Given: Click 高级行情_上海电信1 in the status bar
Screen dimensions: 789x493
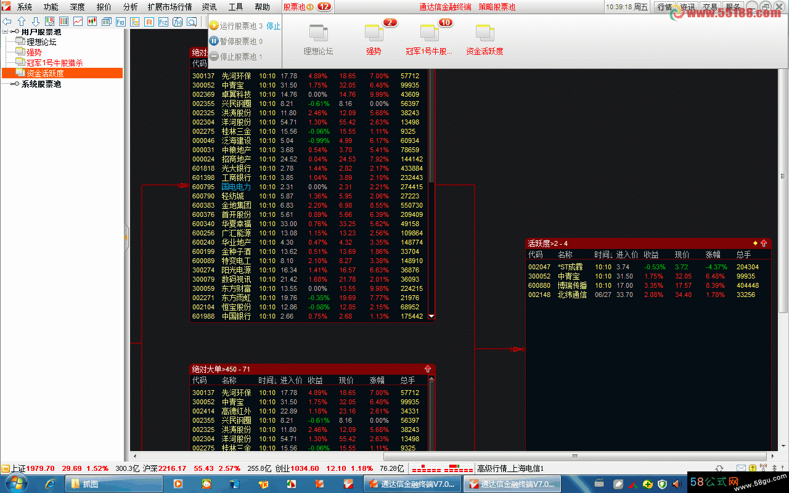Looking at the screenshot, I should tap(510, 468).
